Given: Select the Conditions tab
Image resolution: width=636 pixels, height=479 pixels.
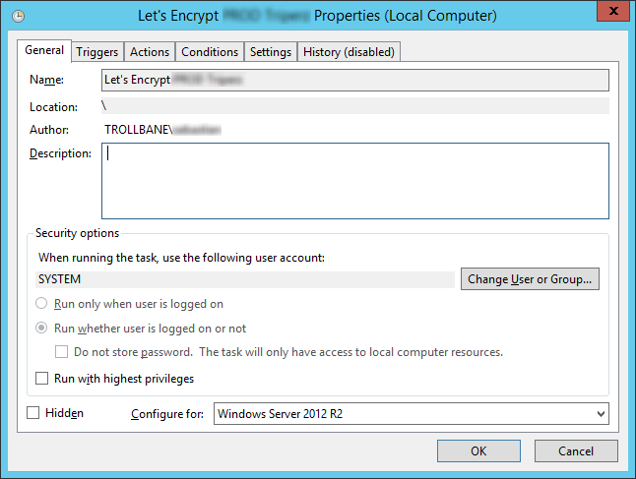Looking at the screenshot, I should tap(210, 52).
